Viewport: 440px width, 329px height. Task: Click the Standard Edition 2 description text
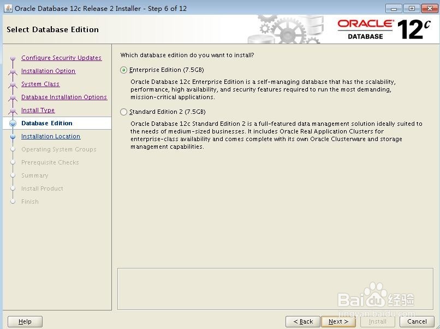[276, 135]
